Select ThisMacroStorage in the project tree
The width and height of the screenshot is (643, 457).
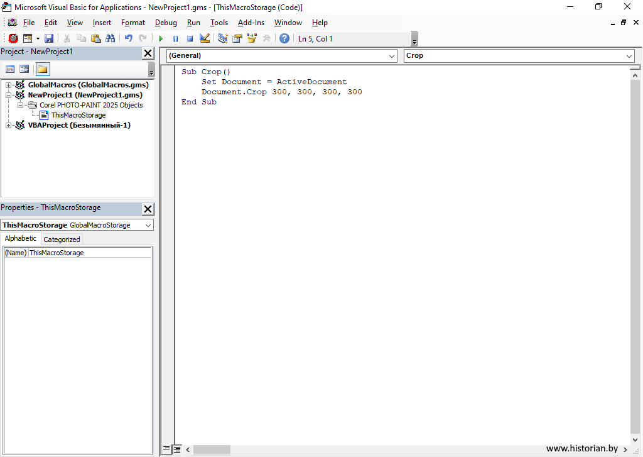tap(78, 115)
